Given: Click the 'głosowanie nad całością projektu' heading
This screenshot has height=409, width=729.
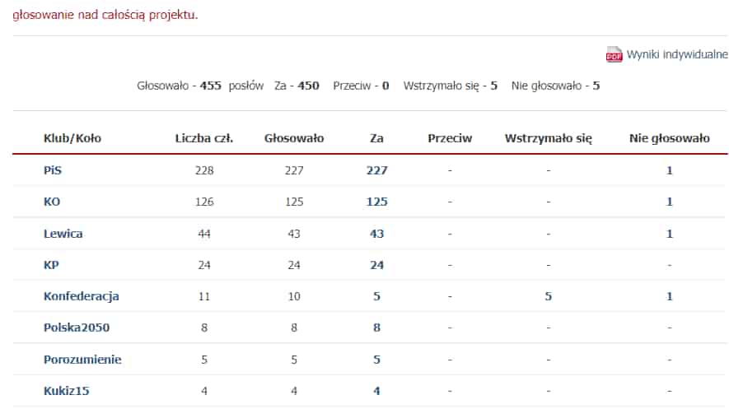Looking at the screenshot, I should [x=105, y=15].
